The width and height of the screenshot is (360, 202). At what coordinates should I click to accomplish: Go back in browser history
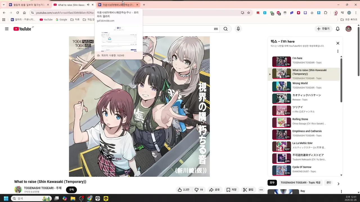coord(4,13)
